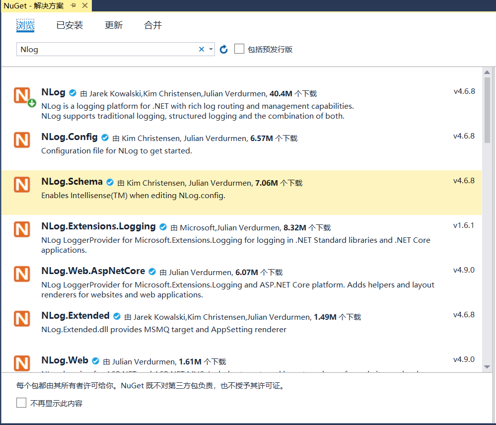Click 'Configuration file for NLog to get started.' description

pos(117,151)
